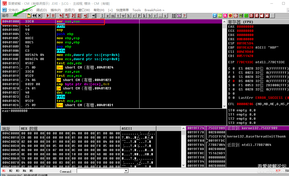289x176 pixels.
Task: Open the 快捷菜单 dropdown menu
Action: tap(122, 10)
